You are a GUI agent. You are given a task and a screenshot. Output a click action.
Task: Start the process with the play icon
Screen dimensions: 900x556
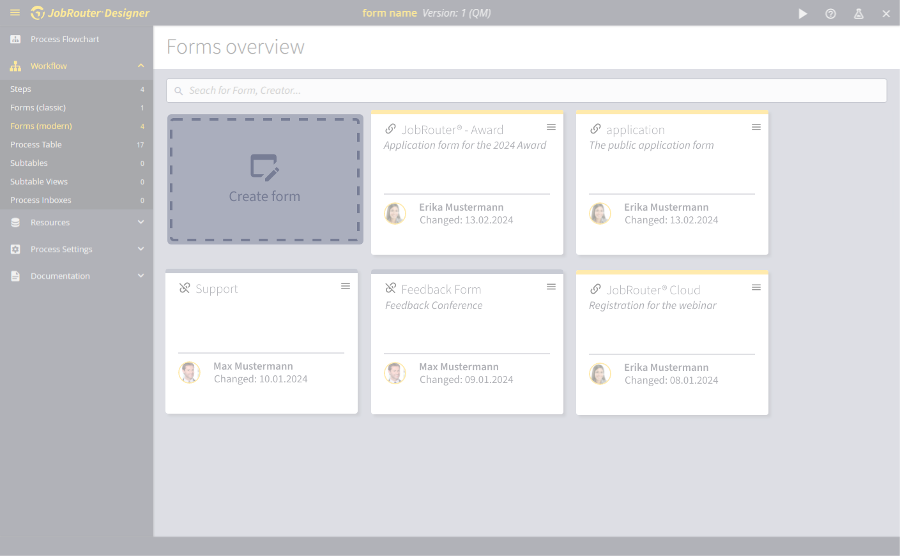coord(803,13)
